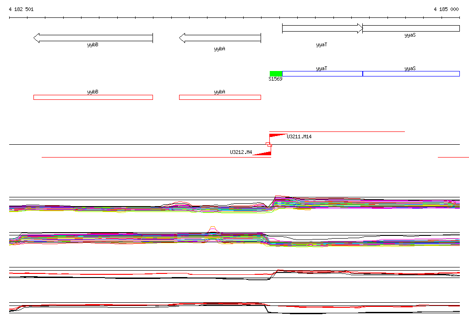The height and width of the screenshot is (327, 469).
Task: Click the yybA gene arrow in the top track
Action: [x=220, y=38]
